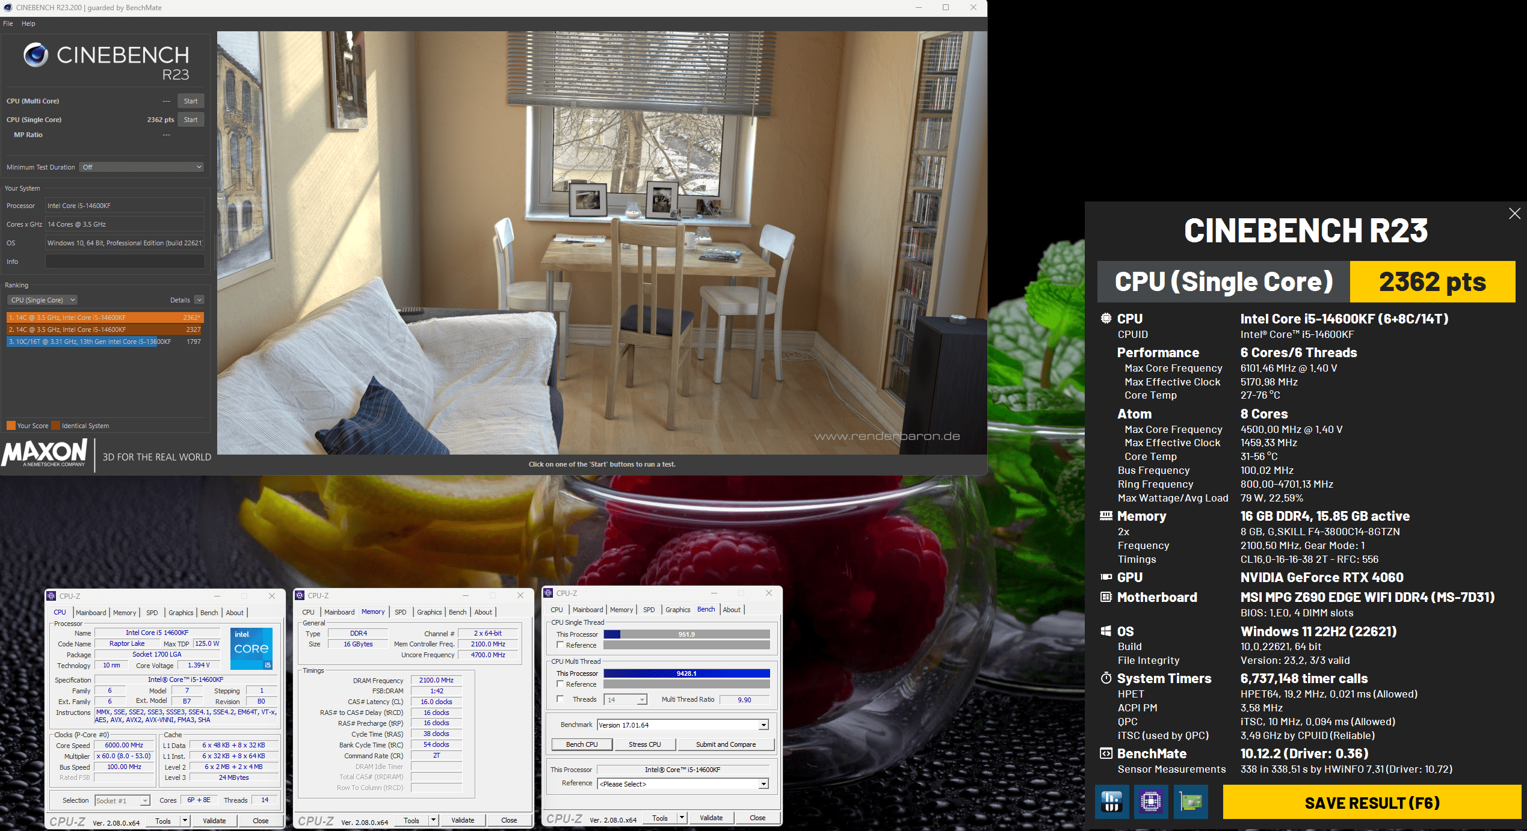
Task: Click the Memory module icon in BenchMate
Action: pyautogui.click(x=1106, y=516)
